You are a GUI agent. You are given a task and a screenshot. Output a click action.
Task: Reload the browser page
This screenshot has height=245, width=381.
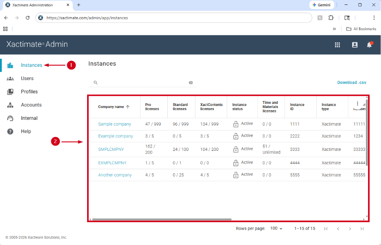click(28, 18)
